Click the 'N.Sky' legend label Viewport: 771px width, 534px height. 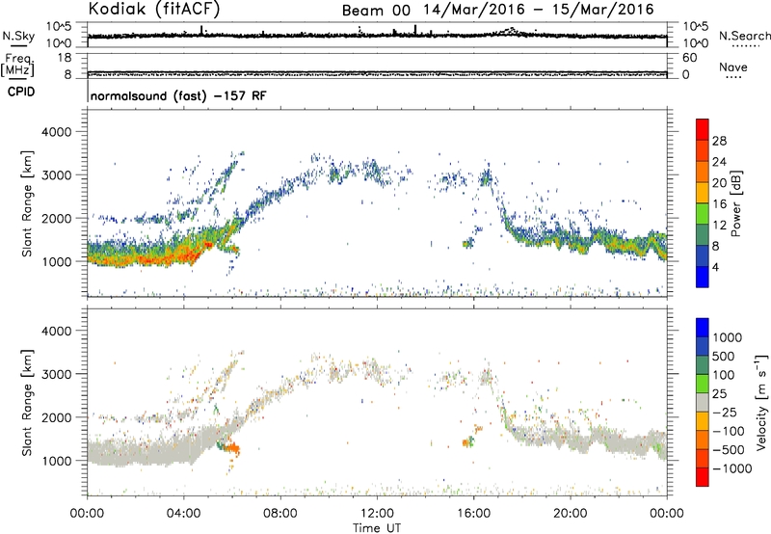click(18, 36)
